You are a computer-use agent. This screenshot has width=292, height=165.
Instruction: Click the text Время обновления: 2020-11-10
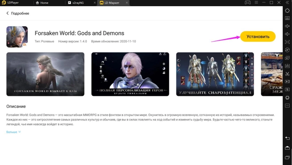[113, 42]
